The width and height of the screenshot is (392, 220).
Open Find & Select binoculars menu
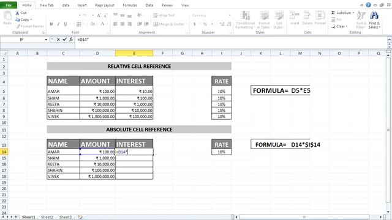pyautogui.click(x=374, y=20)
